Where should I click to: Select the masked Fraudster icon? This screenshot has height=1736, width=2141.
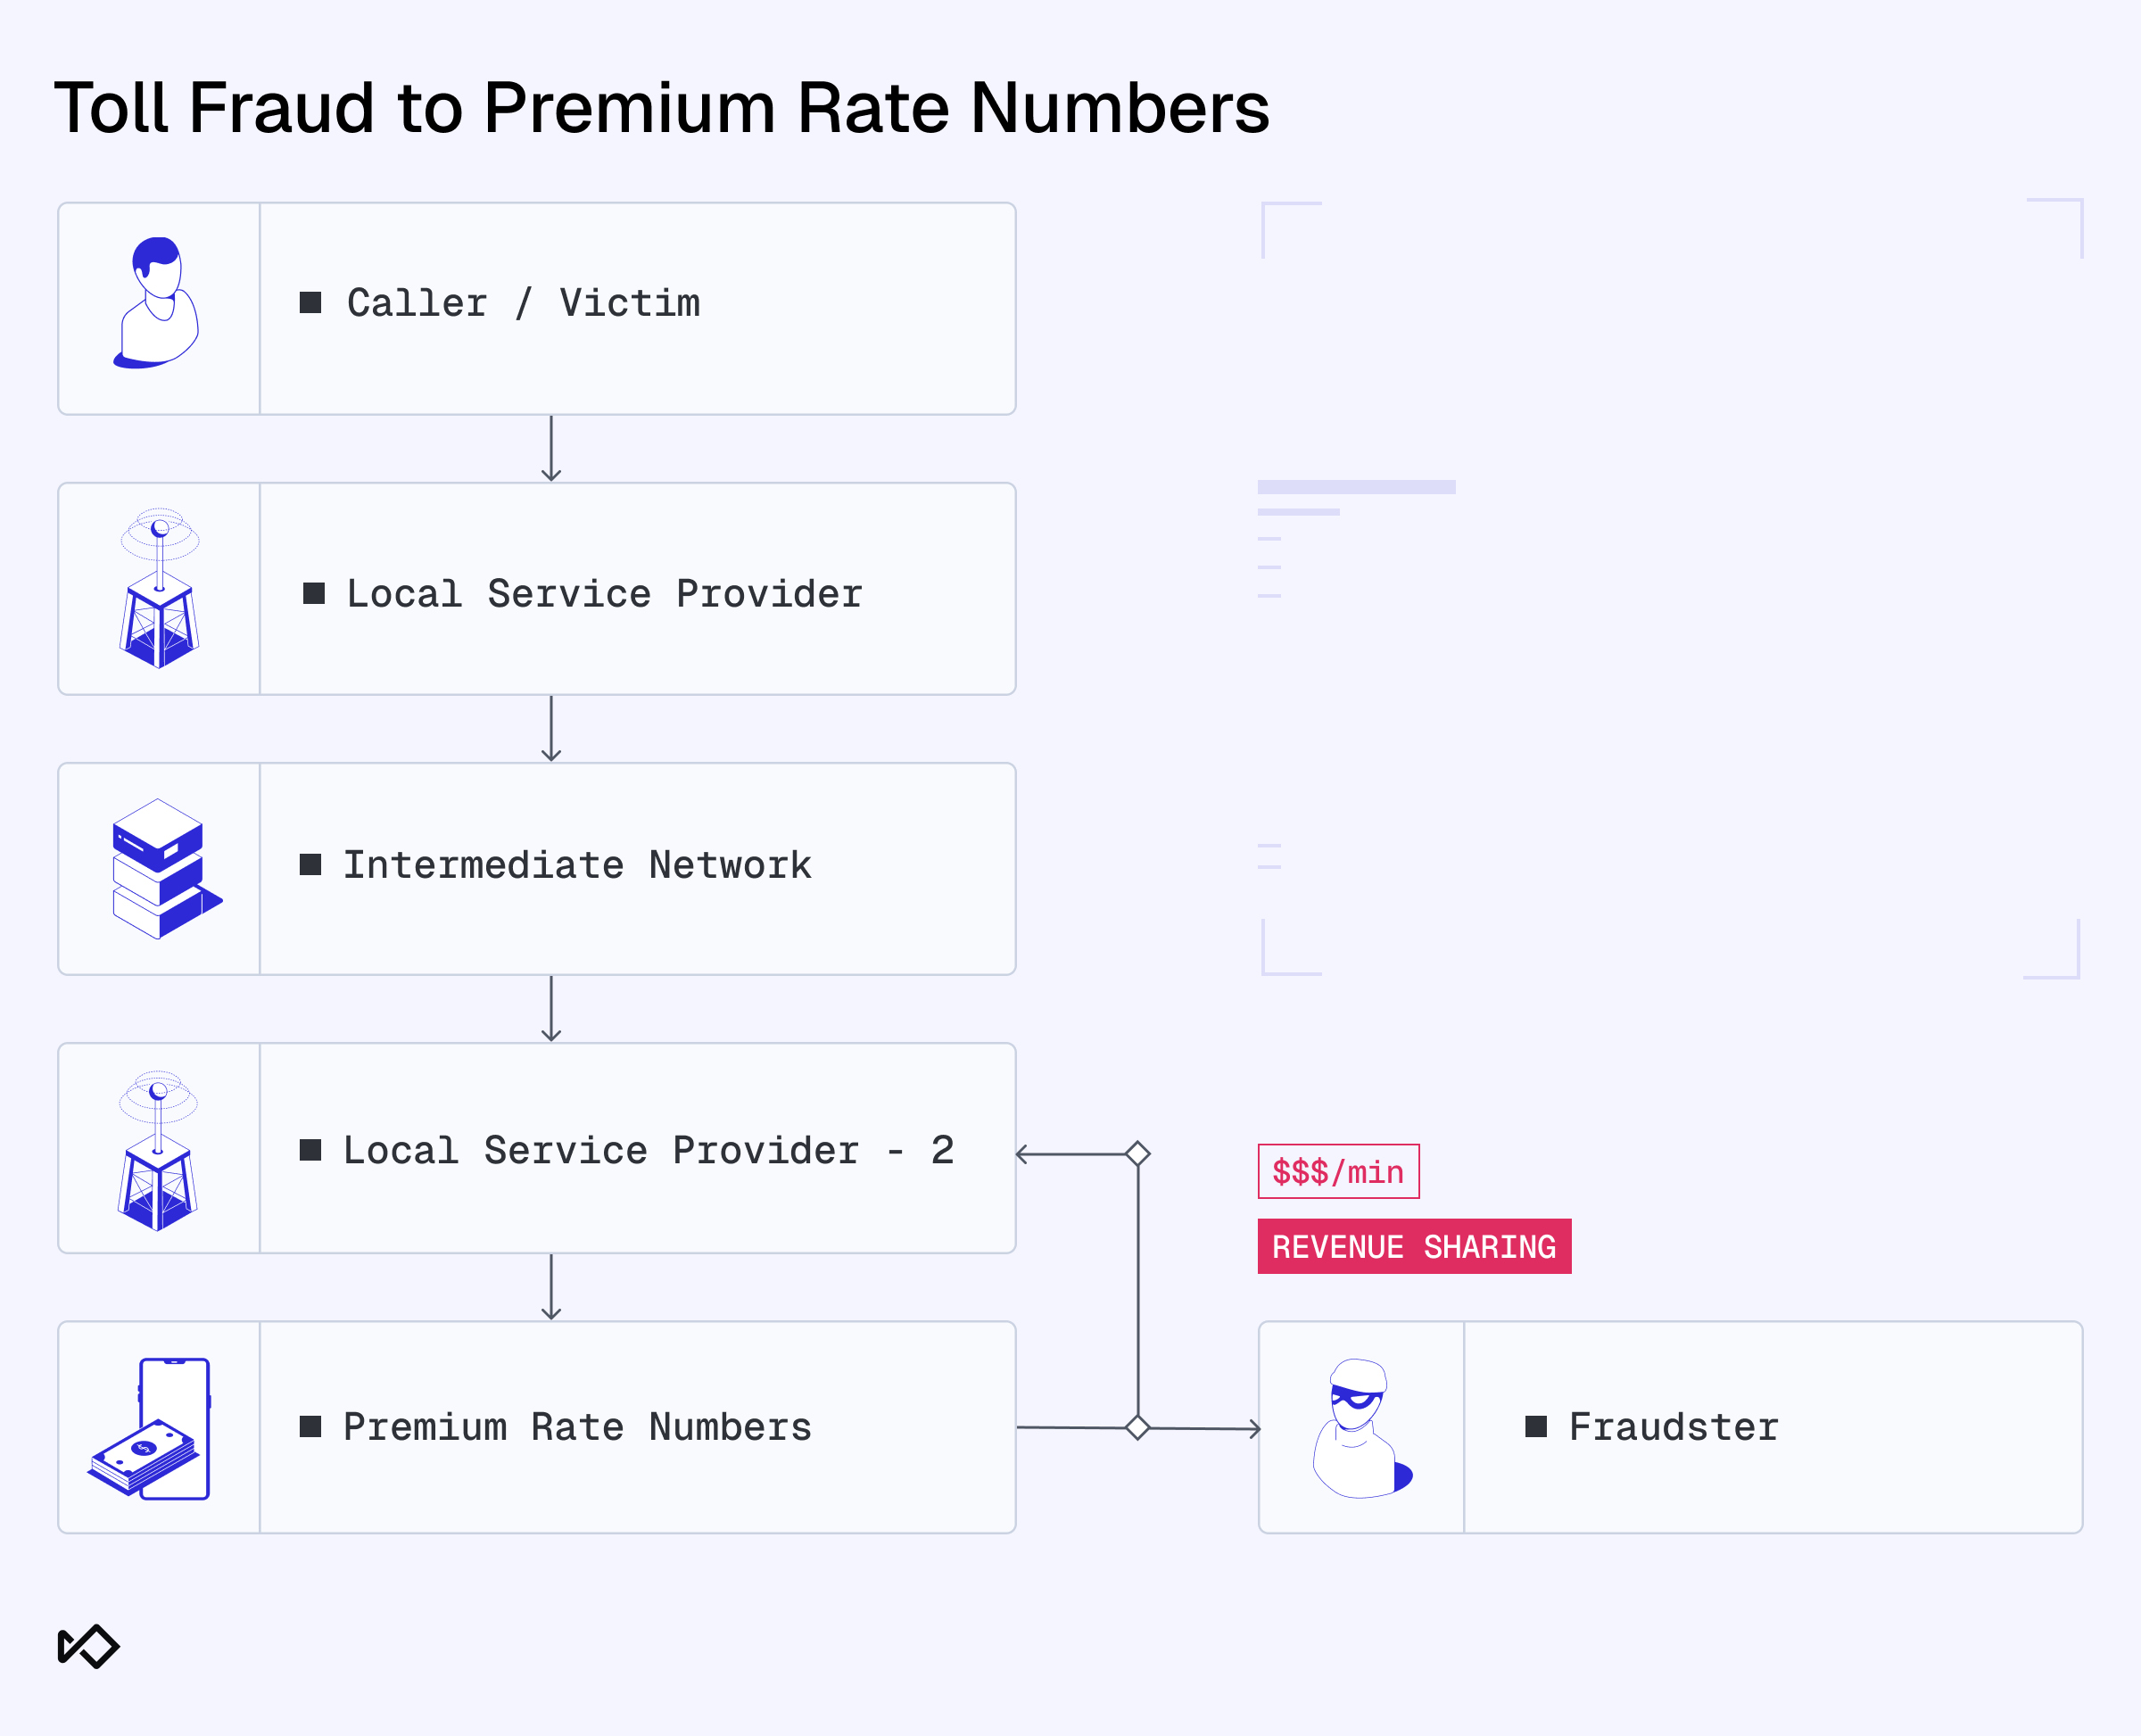click(1360, 1428)
